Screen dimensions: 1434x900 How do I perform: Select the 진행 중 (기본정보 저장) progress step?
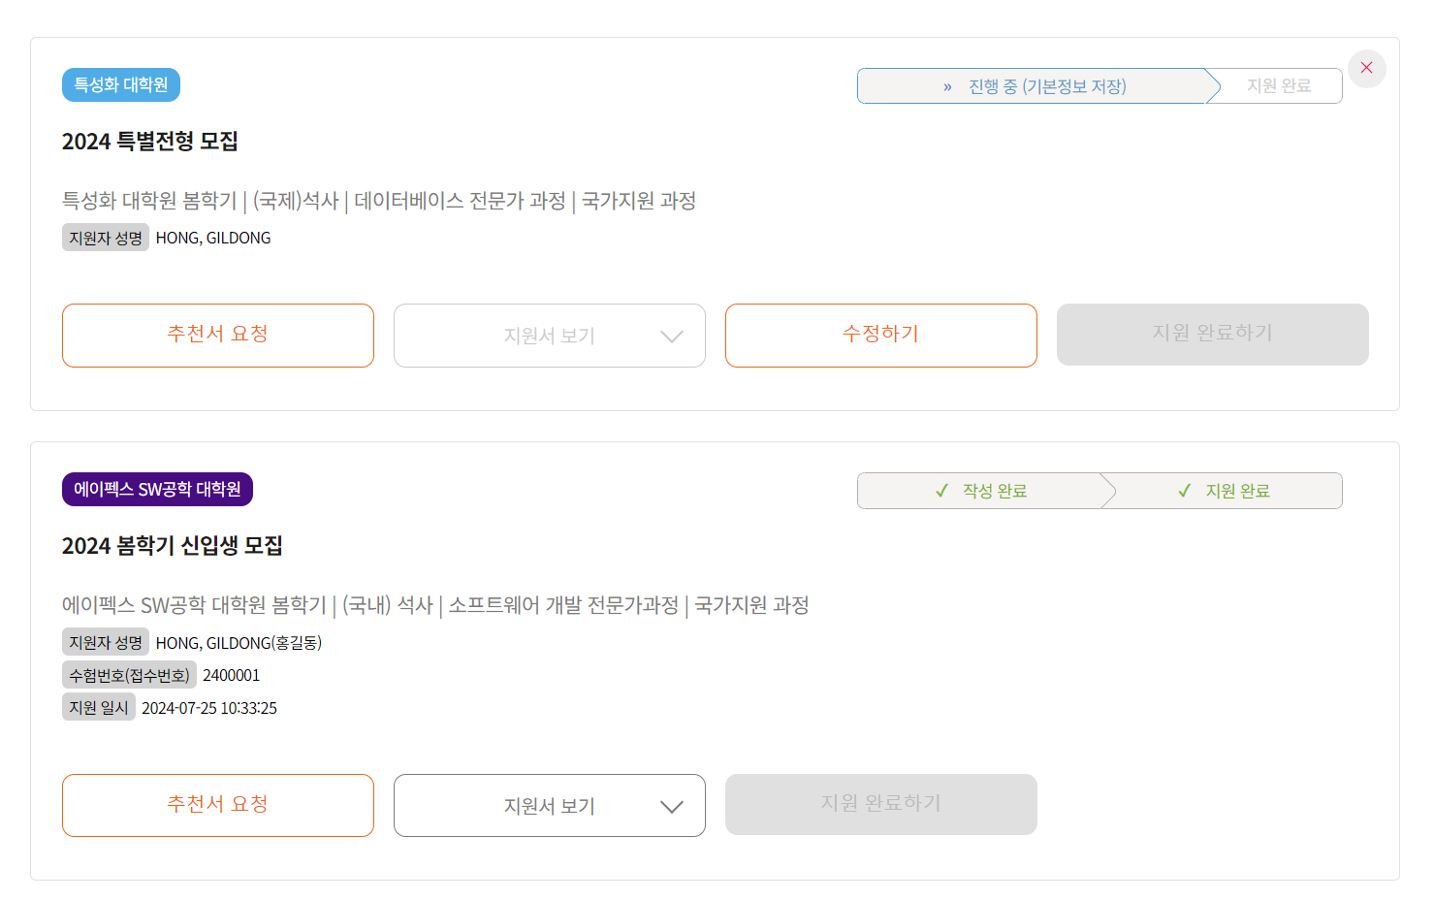coord(1034,86)
